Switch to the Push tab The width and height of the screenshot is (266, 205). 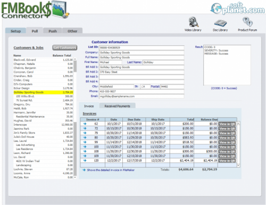(53, 31)
